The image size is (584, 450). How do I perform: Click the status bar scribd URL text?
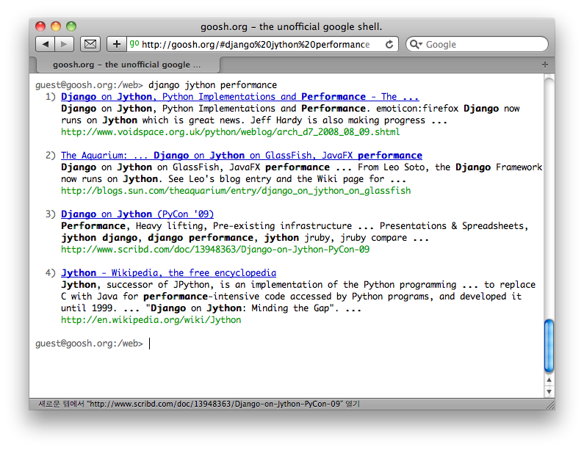point(215,404)
